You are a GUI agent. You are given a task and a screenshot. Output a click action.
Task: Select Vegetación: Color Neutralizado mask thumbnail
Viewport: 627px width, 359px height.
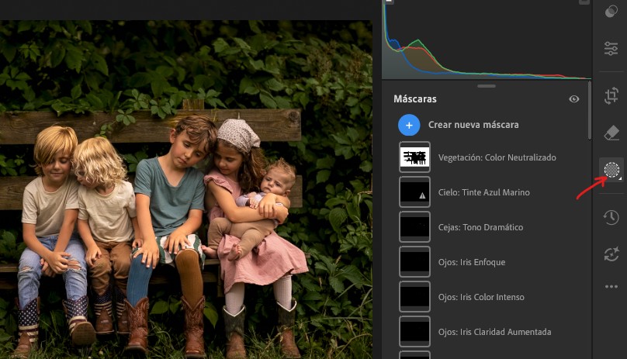point(414,157)
